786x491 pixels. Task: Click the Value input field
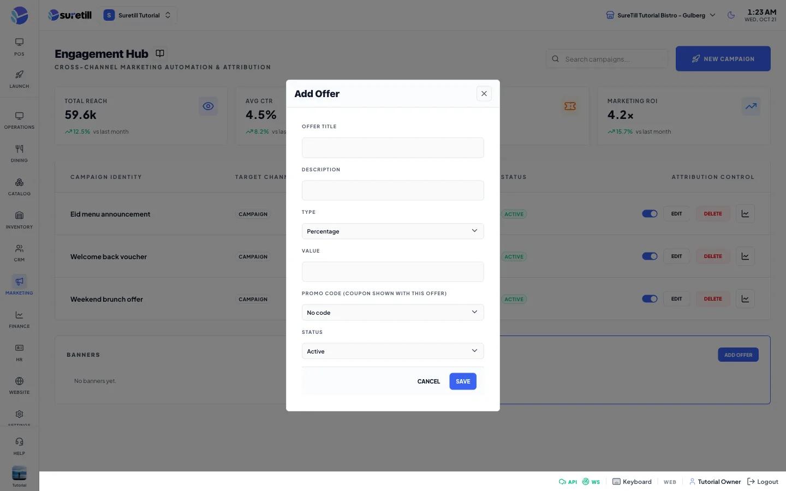393,272
